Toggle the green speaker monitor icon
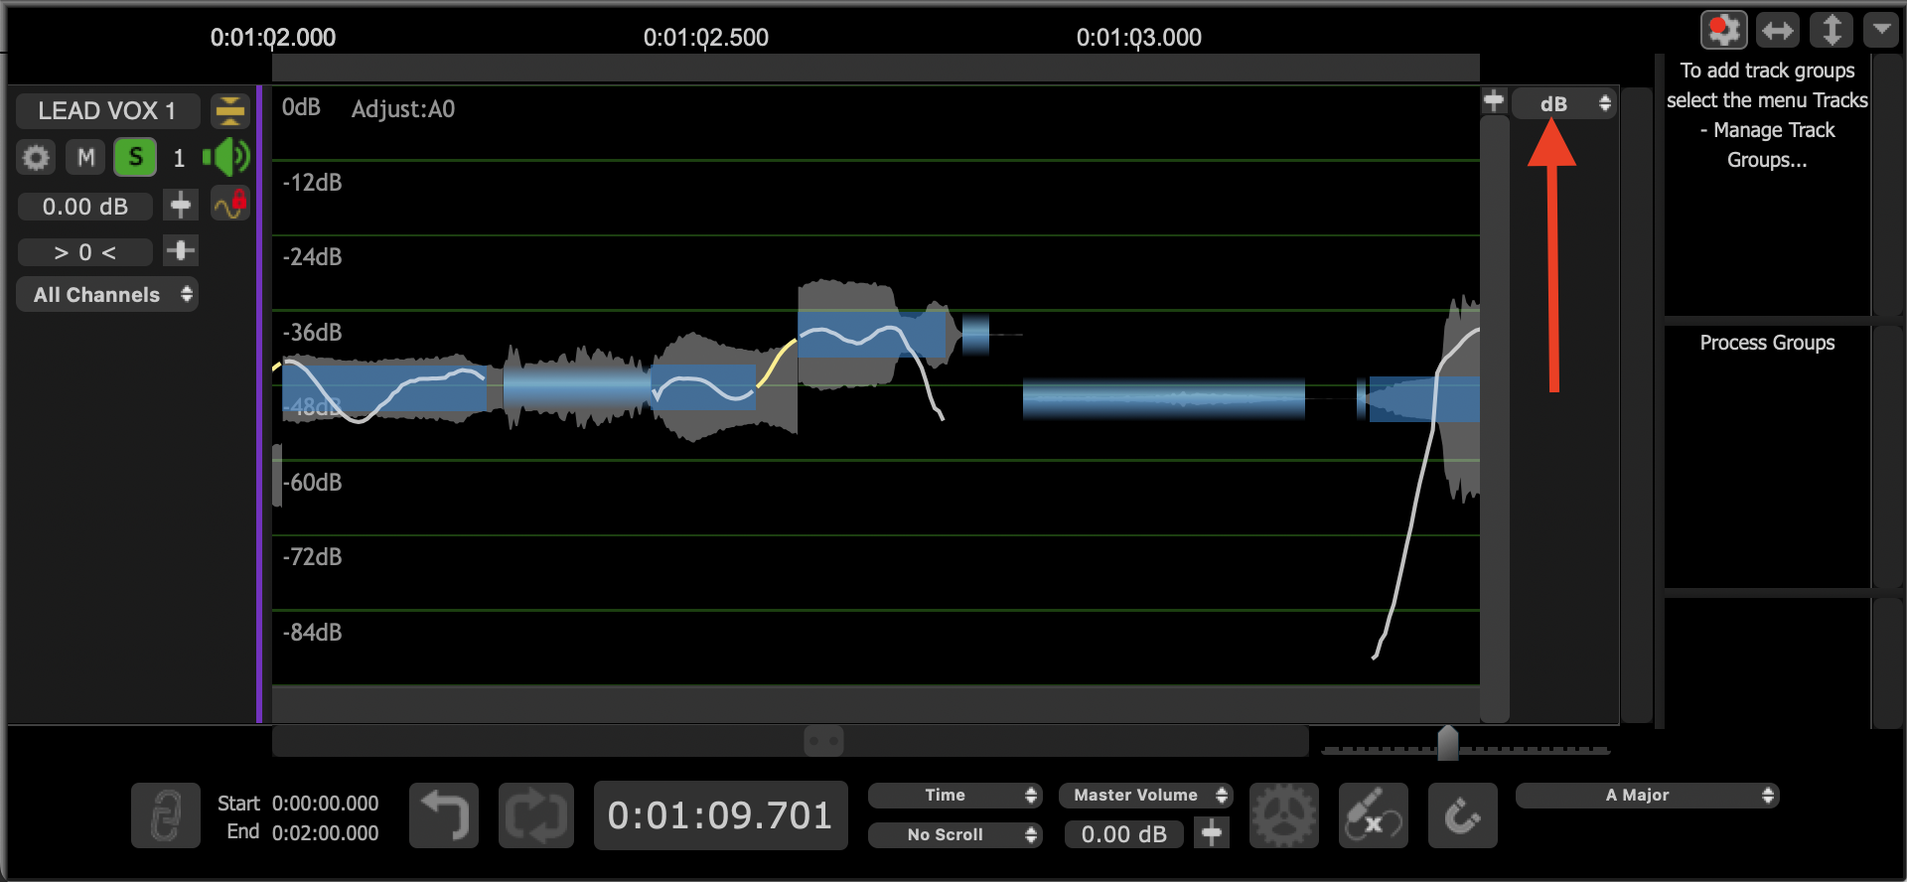 pos(226,157)
